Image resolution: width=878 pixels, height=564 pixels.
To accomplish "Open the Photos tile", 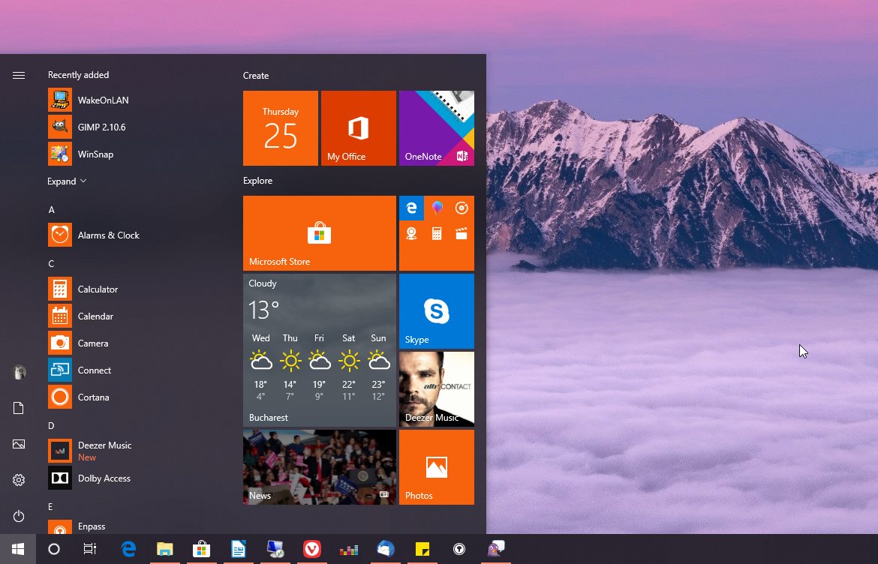I will tap(437, 467).
